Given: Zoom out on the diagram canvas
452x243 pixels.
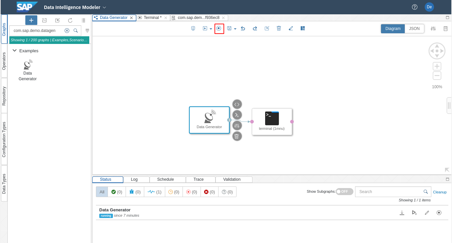Looking at the screenshot, I should (x=437, y=76).
